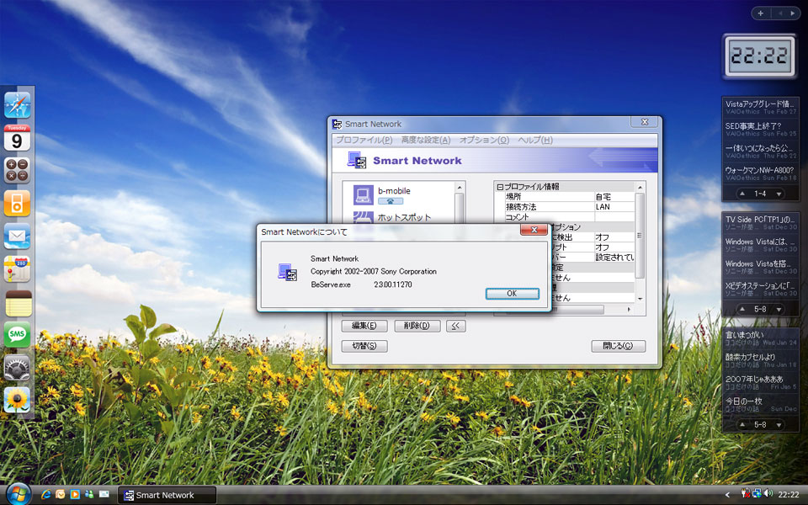Click the 削除(D) button
Viewport: 808px width, 505px height.
(x=417, y=326)
